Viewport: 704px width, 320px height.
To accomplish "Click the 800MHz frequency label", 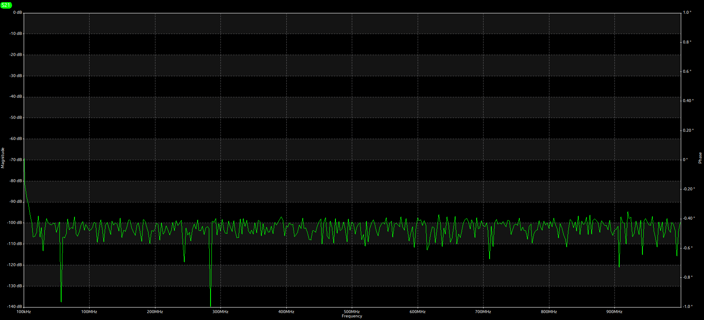I will click(549, 312).
